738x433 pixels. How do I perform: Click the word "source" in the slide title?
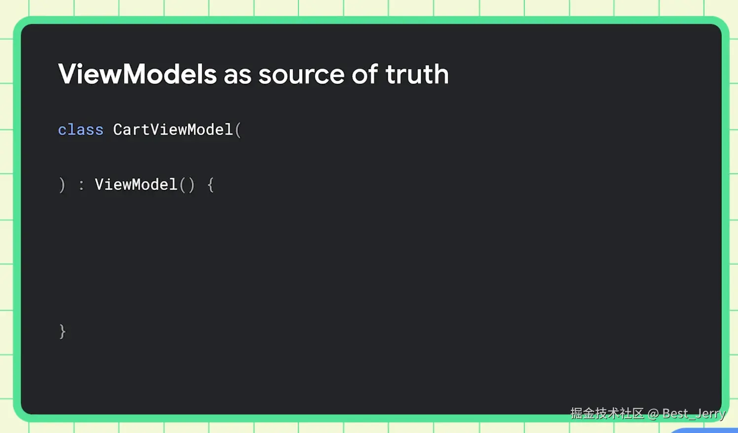301,75
